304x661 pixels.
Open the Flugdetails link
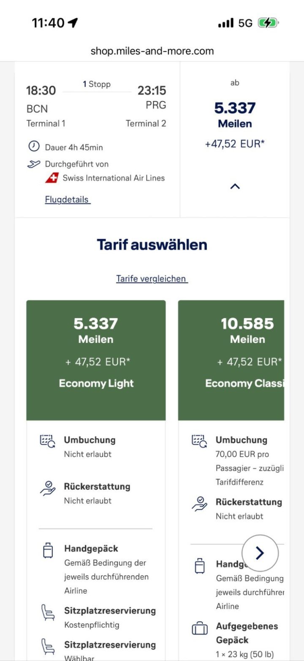(68, 199)
